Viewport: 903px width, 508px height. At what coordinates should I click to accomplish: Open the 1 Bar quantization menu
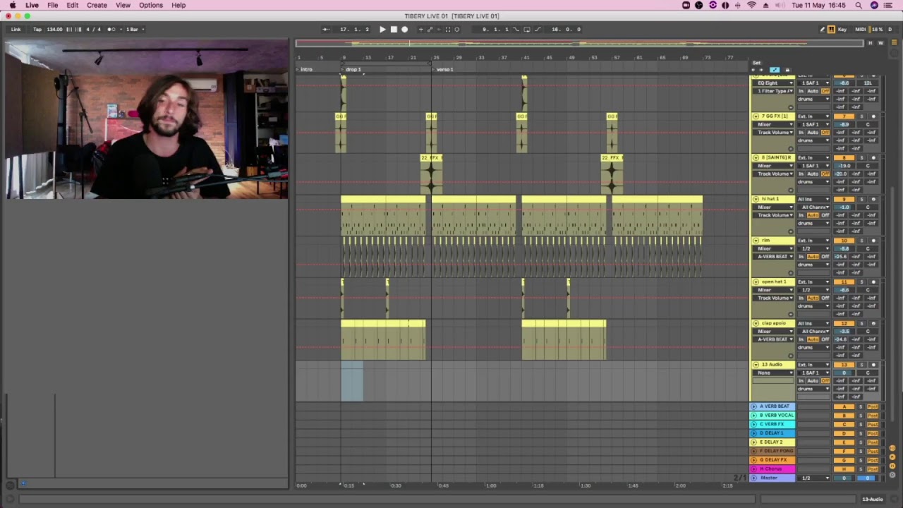[x=135, y=29]
